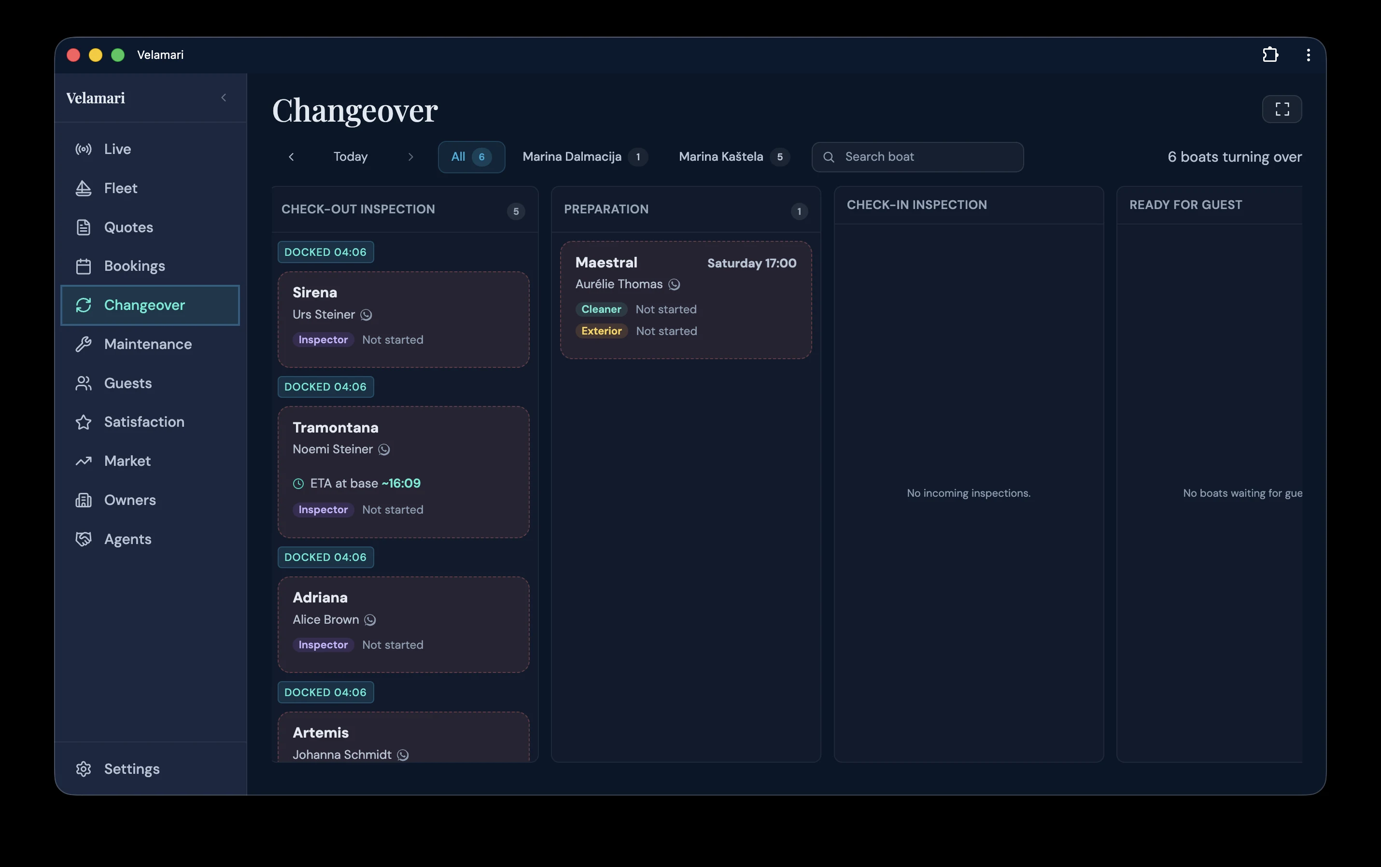The width and height of the screenshot is (1381, 867).
Task: Click the Satisfaction star icon
Action: (84, 422)
